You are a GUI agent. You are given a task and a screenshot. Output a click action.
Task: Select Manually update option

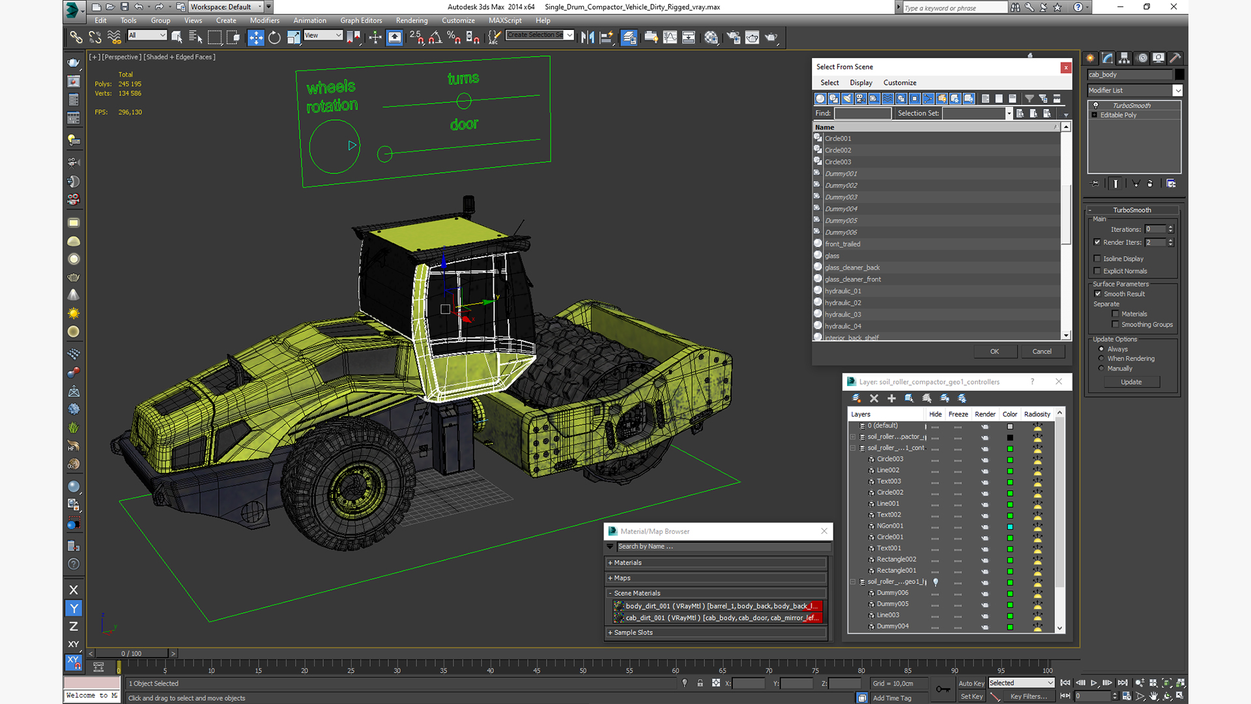[1101, 368]
